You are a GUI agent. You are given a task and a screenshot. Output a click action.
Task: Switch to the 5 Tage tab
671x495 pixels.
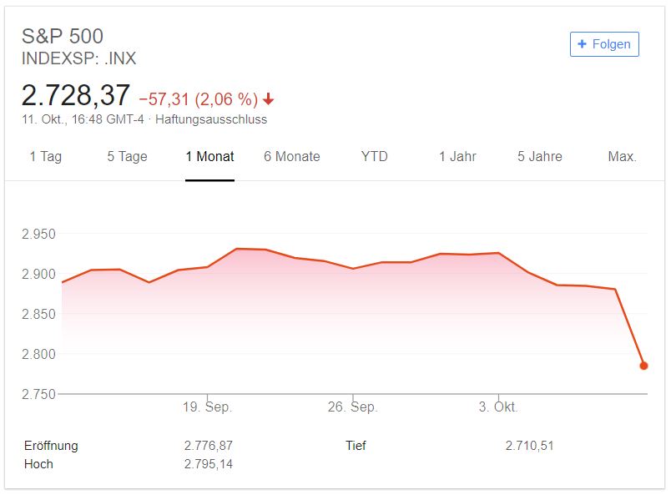[x=127, y=156]
